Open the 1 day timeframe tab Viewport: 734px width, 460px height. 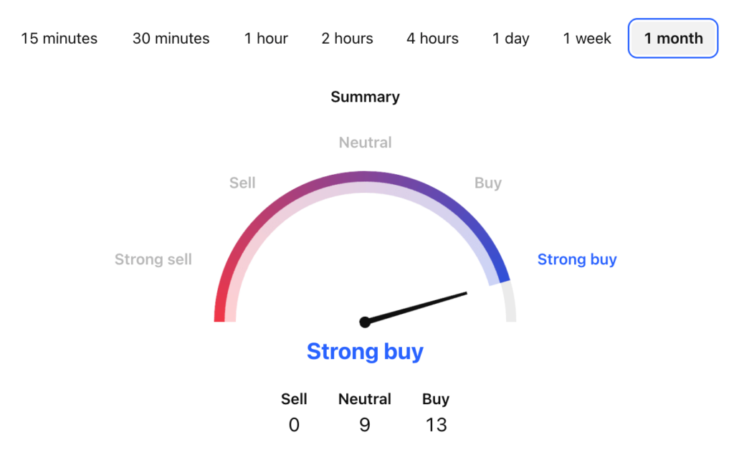(510, 39)
